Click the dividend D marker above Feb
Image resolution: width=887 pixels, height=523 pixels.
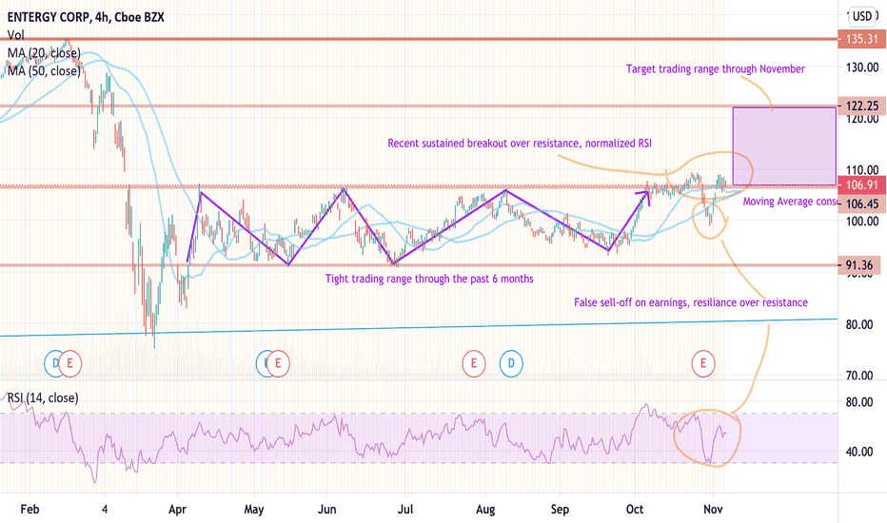[54, 363]
